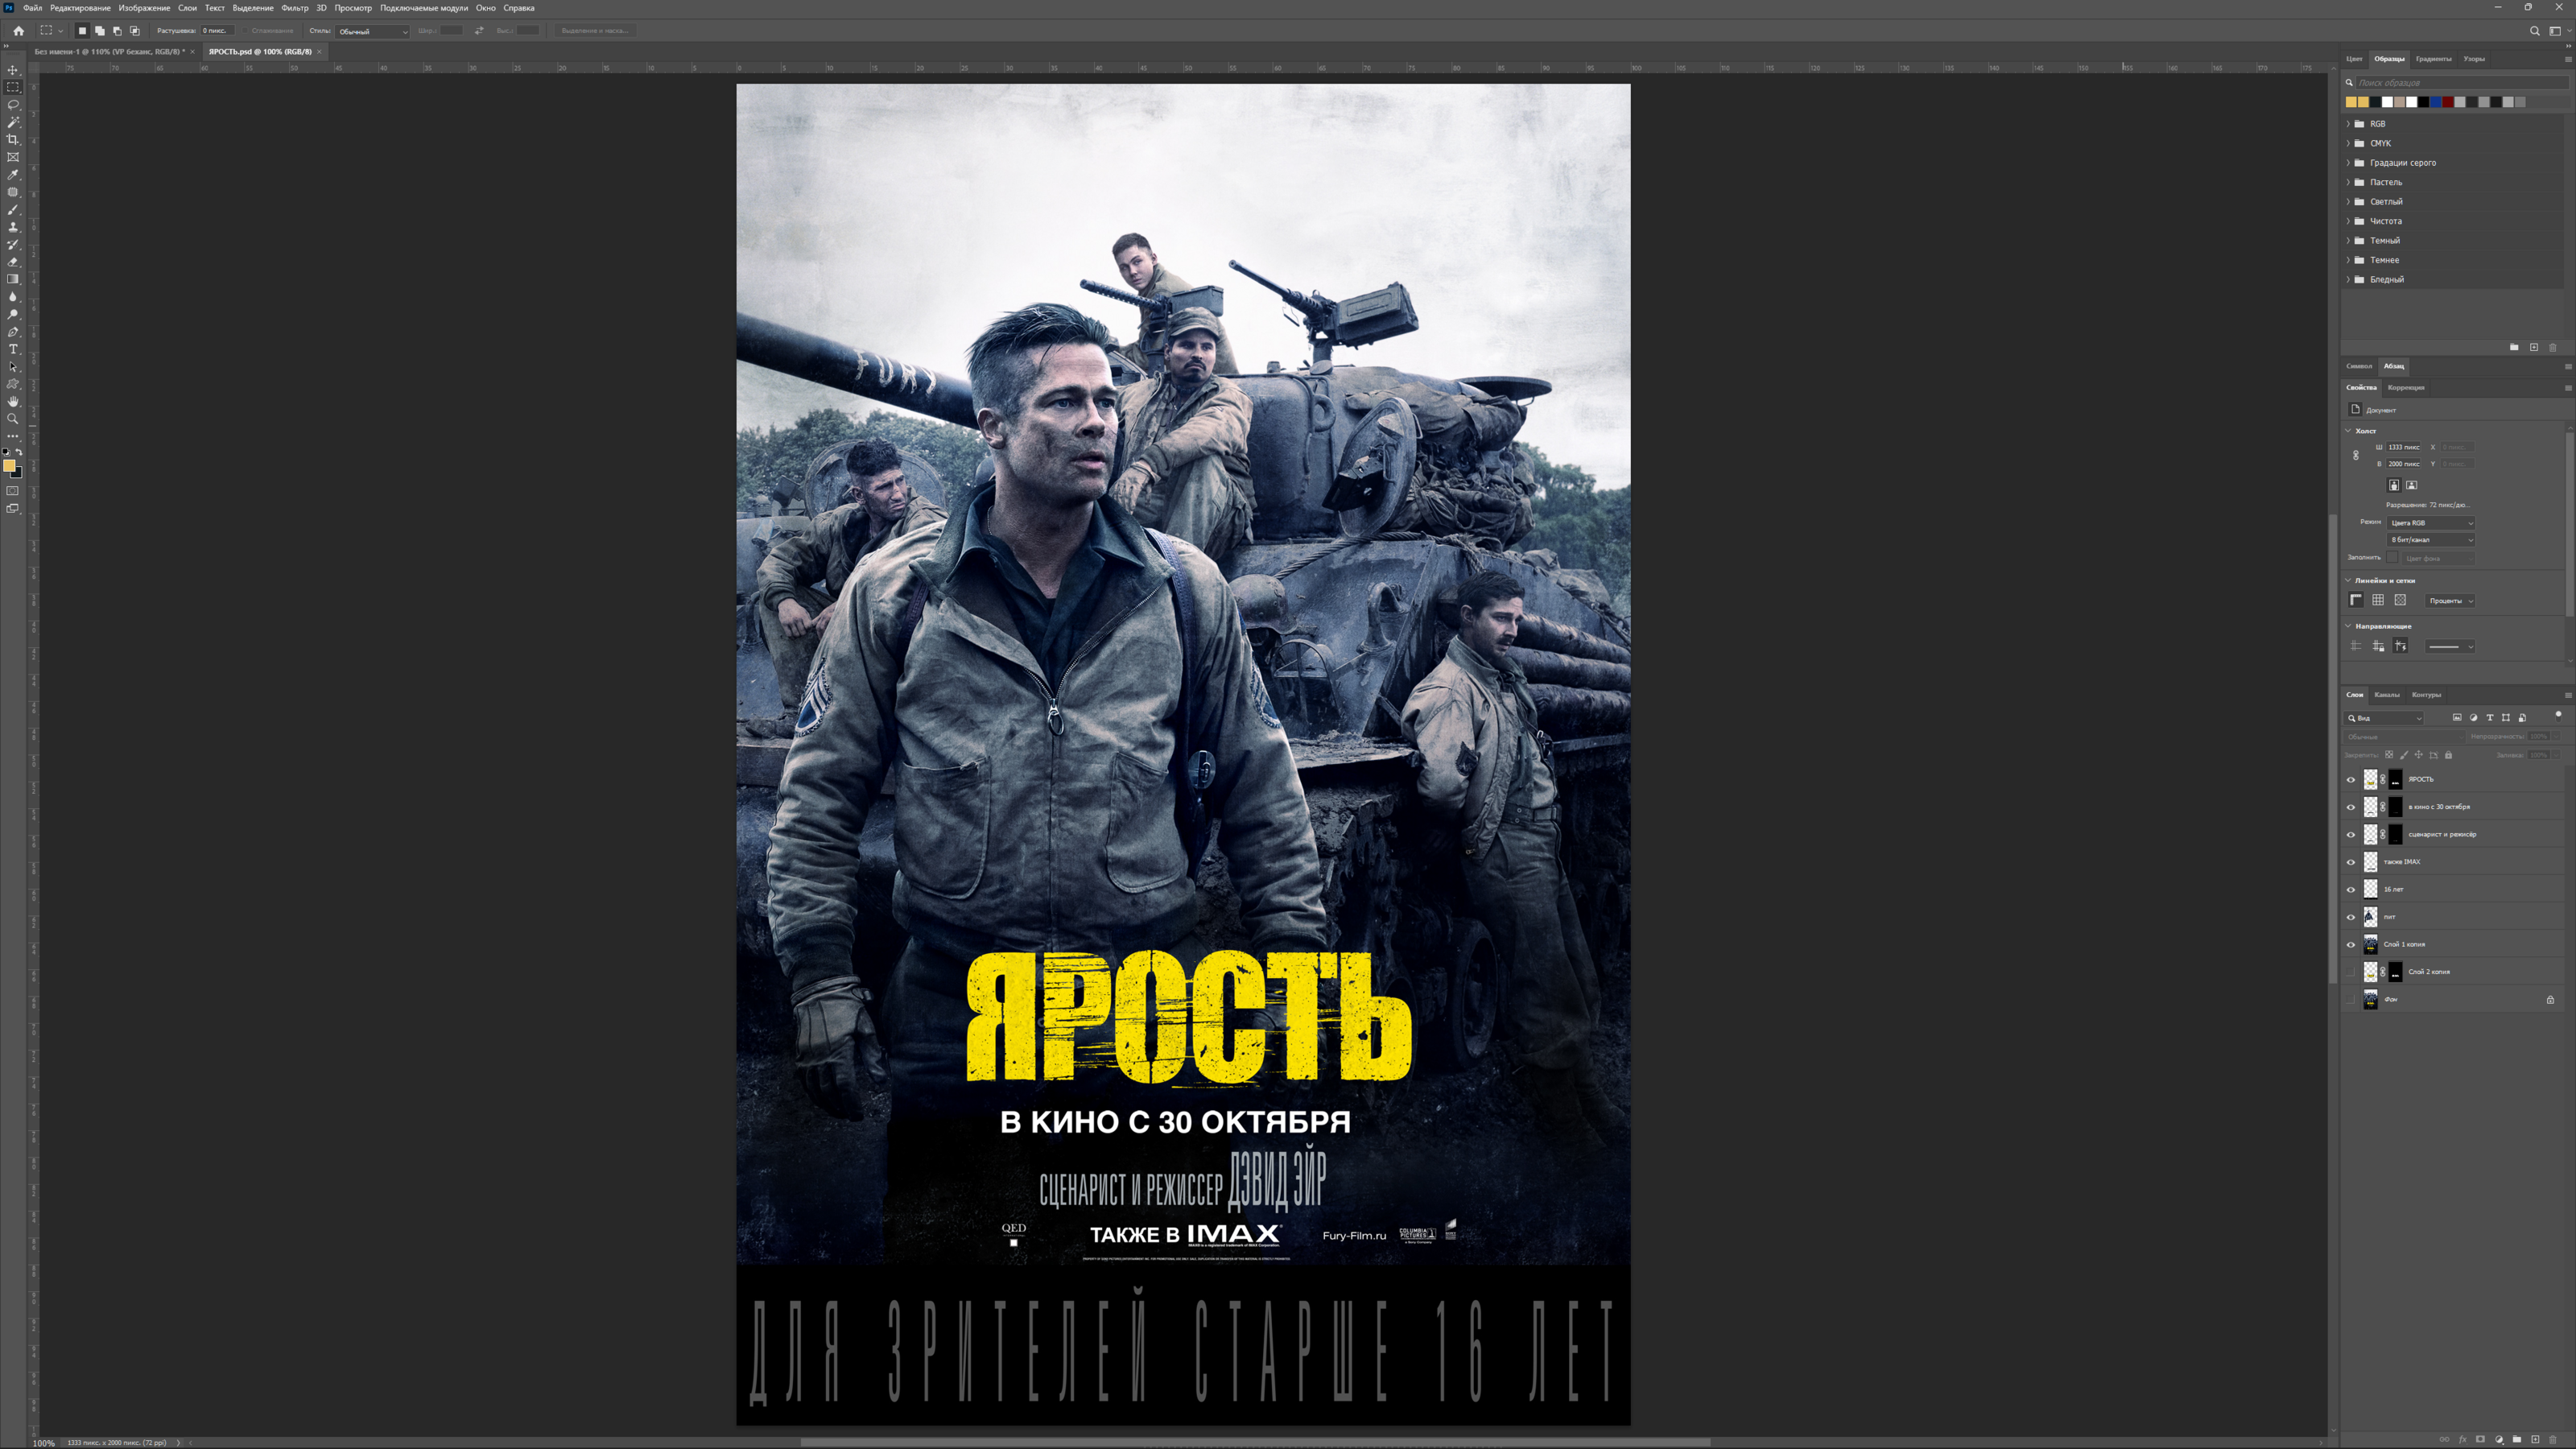Click the Home icon in options bar

(18, 31)
